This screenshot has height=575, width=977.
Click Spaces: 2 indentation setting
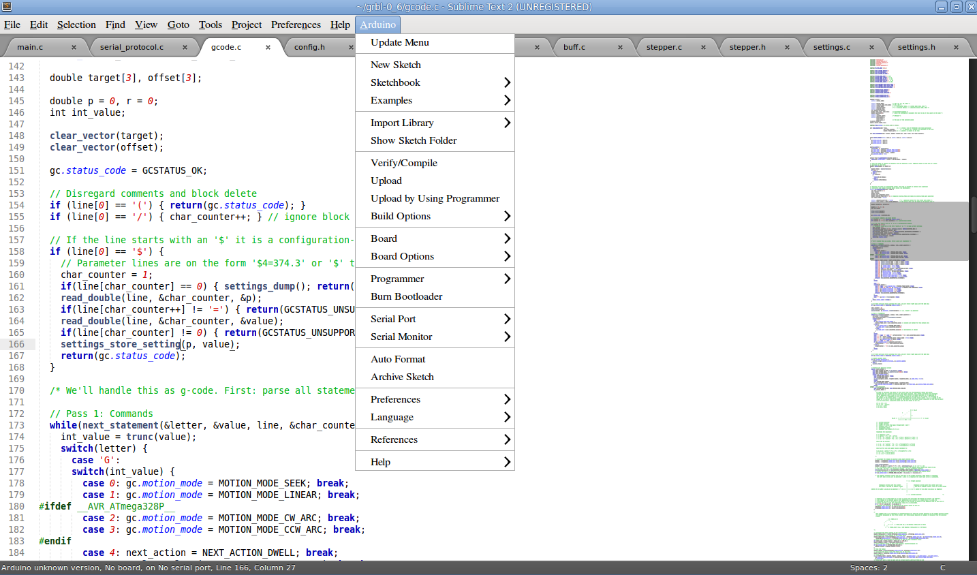click(868, 568)
